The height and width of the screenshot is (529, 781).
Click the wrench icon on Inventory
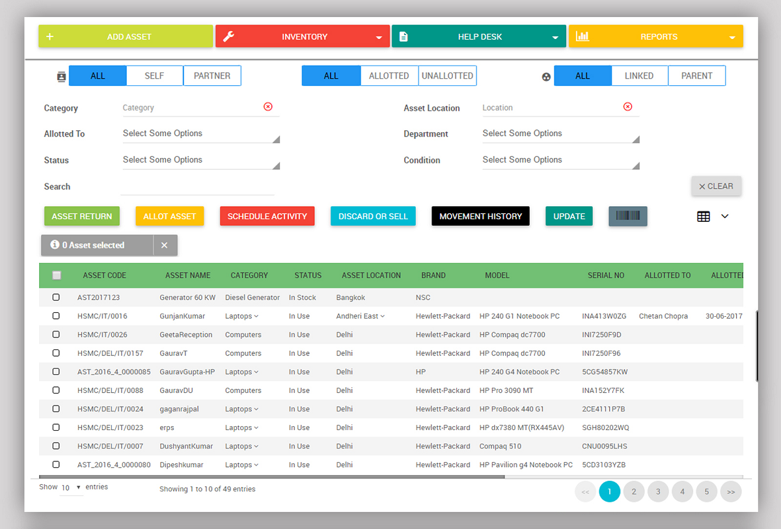pyautogui.click(x=228, y=36)
